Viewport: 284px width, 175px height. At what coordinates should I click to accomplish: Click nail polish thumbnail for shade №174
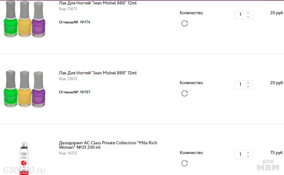pyautogui.click(x=24, y=20)
